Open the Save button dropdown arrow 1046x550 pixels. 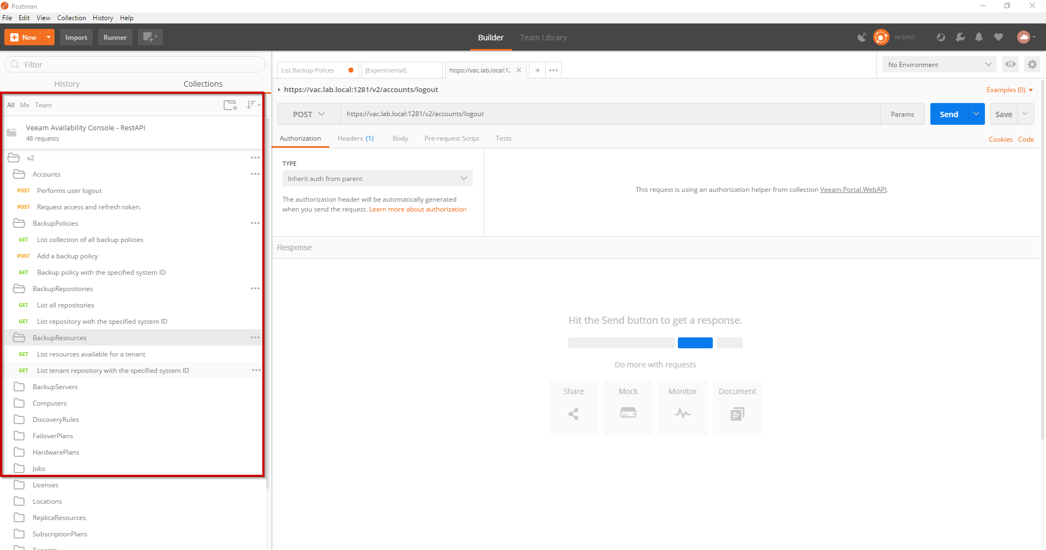(1025, 114)
